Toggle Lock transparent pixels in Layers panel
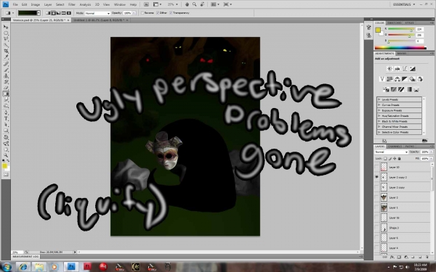 385,158
